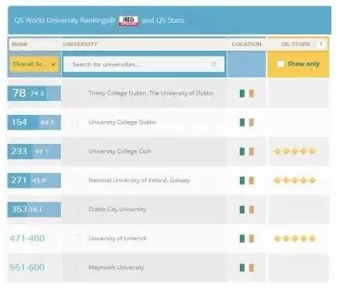Image resolution: width=340 pixels, height=291 pixels.
Task: Open the Trinity College Dublin link
Action: click(x=151, y=93)
